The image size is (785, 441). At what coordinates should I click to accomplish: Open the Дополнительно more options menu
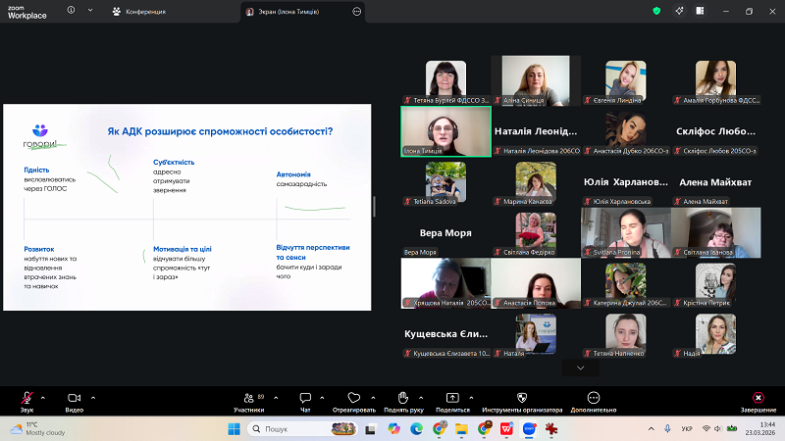click(x=594, y=398)
